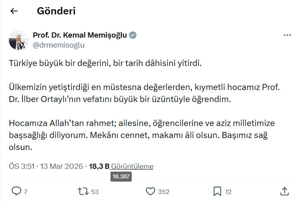
Task: Click the blue verified badge
Action: (x=133, y=35)
